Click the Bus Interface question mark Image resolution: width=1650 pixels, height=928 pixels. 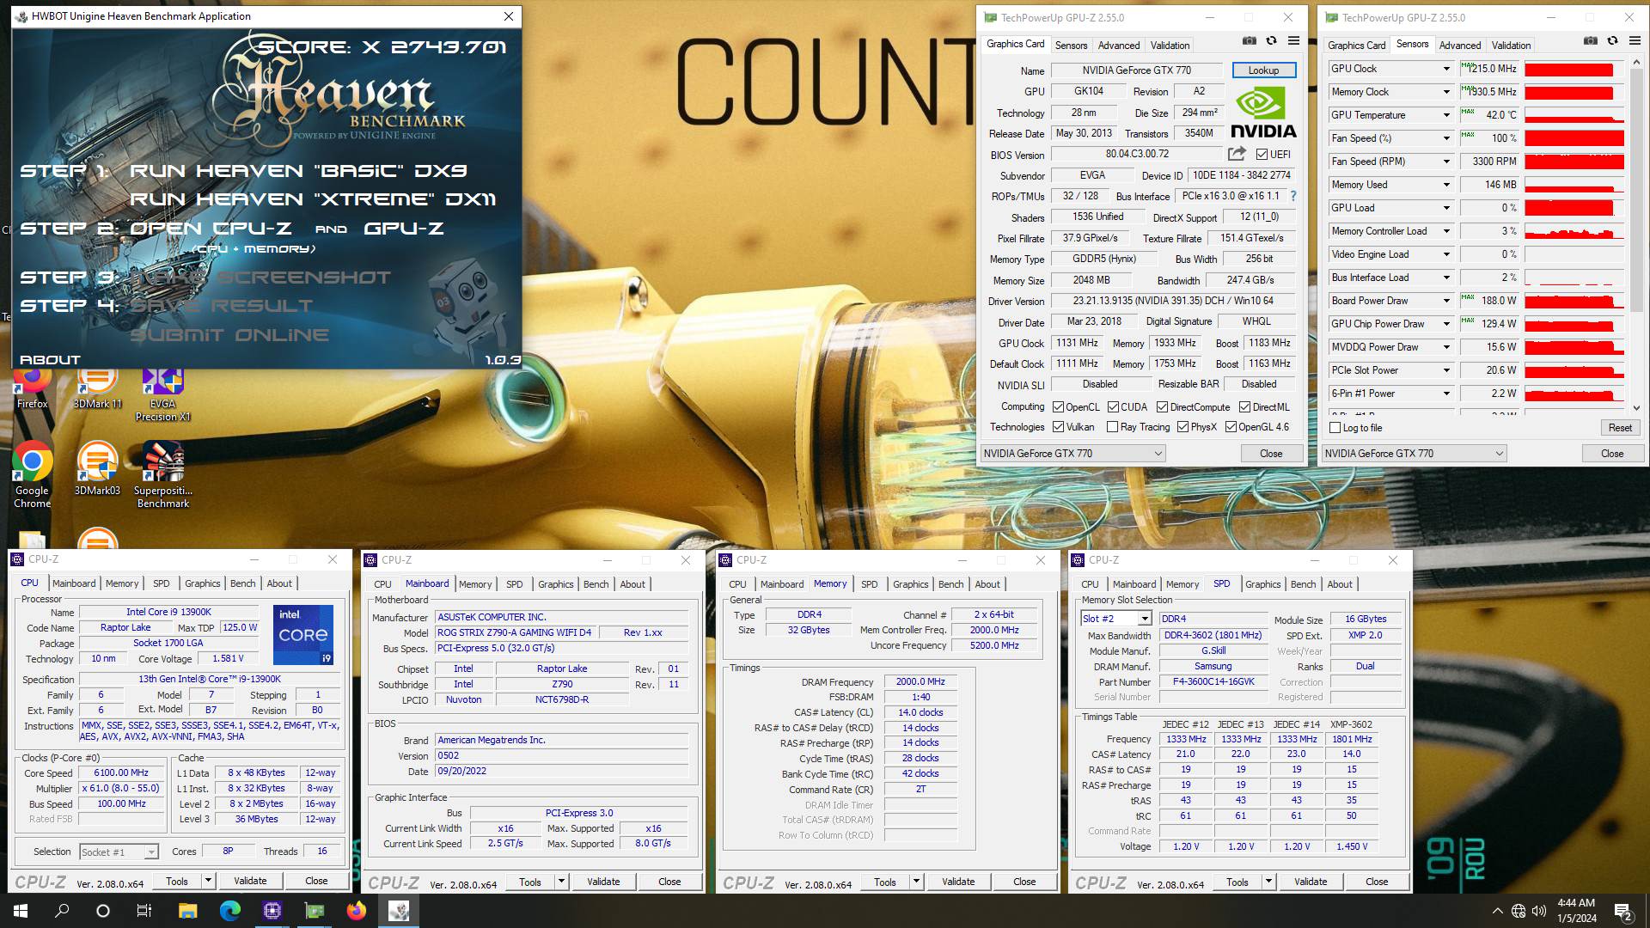click(1293, 196)
